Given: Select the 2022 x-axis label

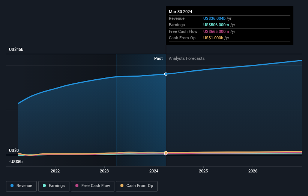Looking at the screenshot, I should click(55, 171).
